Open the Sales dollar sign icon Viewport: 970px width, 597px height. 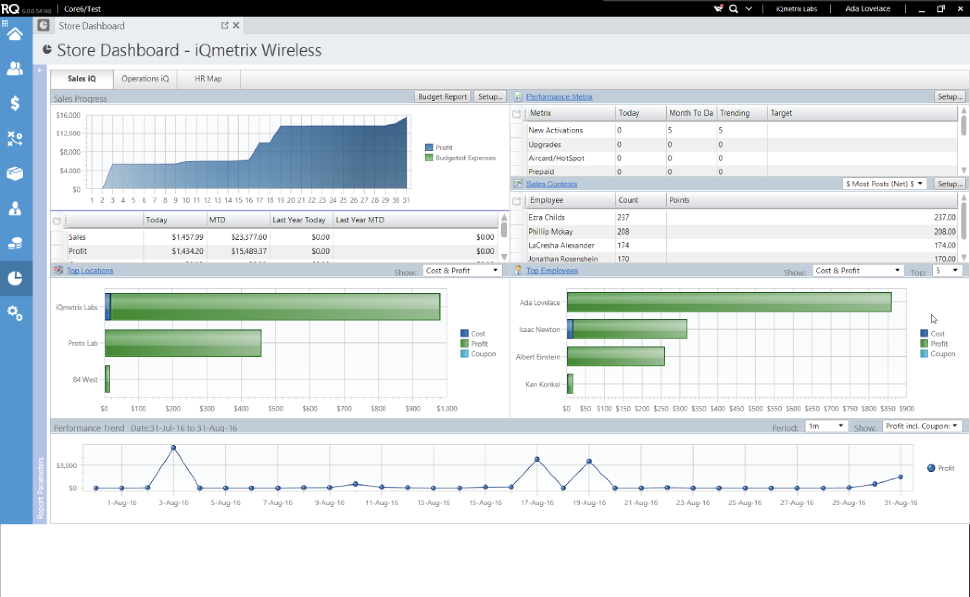click(15, 103)
